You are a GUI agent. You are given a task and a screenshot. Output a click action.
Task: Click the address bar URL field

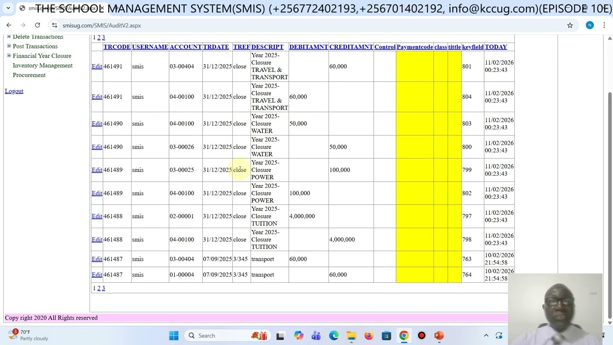[x=306, y=25]
